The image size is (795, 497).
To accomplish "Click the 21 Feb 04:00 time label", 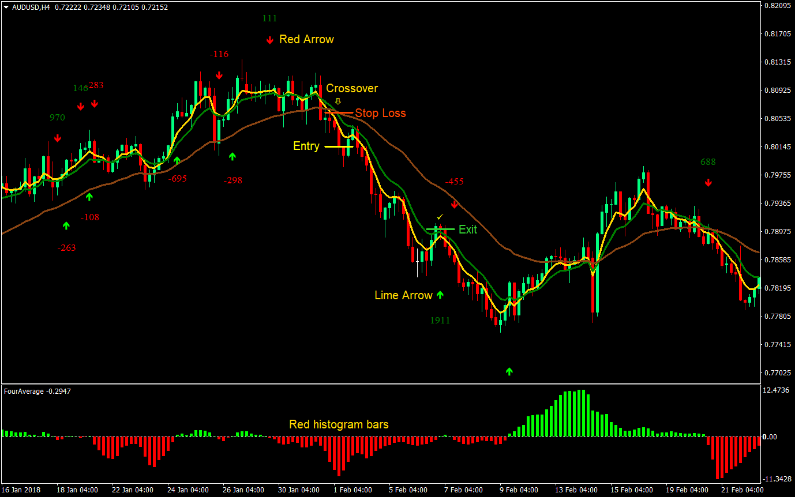I will 742,490.
